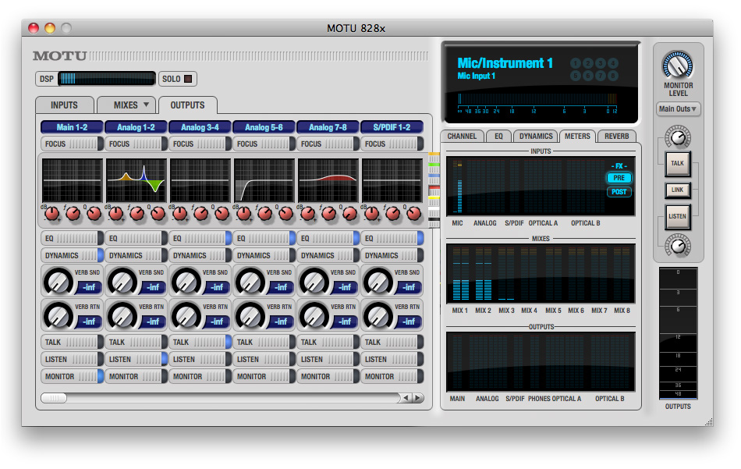Open the Main Outs monitor dropdown
This screenshot has height=469, width=741.
[x=678, y=109]
